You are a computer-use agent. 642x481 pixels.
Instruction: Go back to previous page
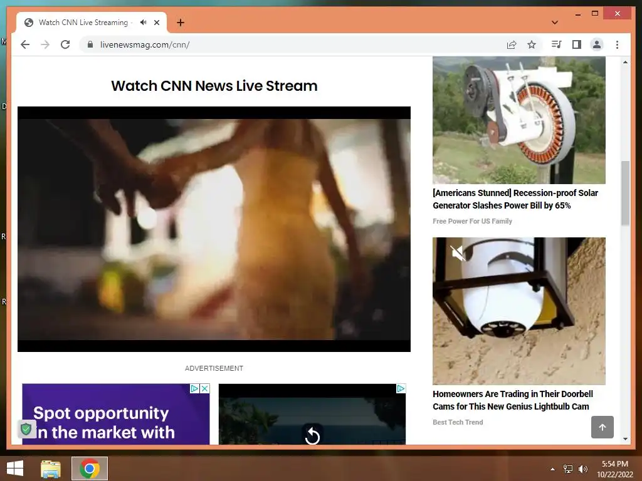25,44
